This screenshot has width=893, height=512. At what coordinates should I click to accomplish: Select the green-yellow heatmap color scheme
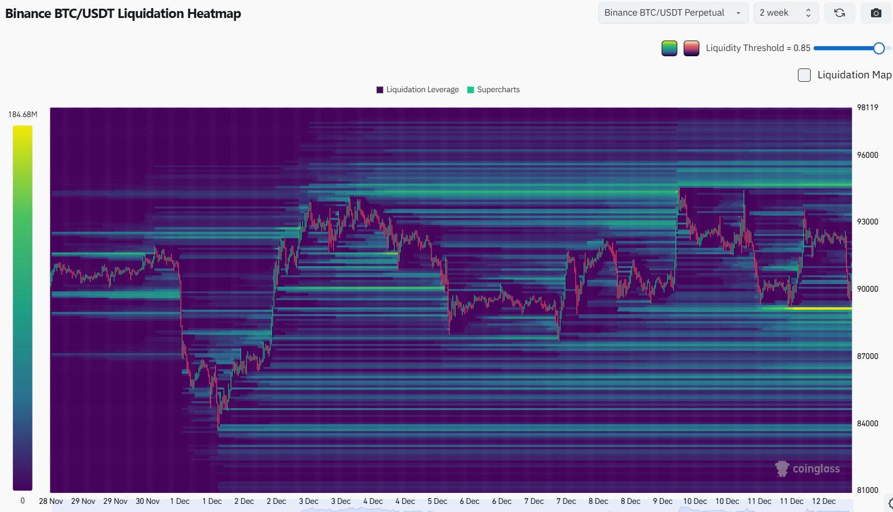(x=669, y=49)
